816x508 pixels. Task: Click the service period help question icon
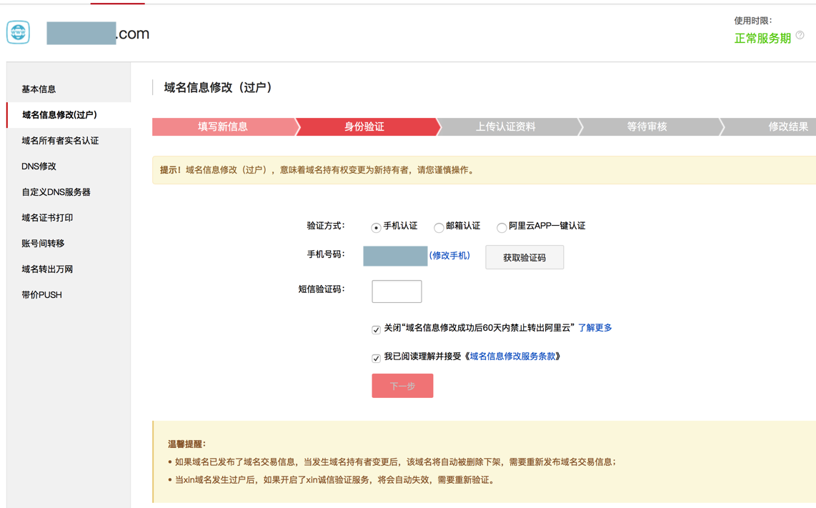[x=800, y=35]
